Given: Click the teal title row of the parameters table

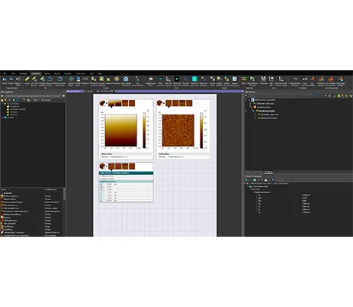Looking at the screenshot, I should [x=126, y=173].
